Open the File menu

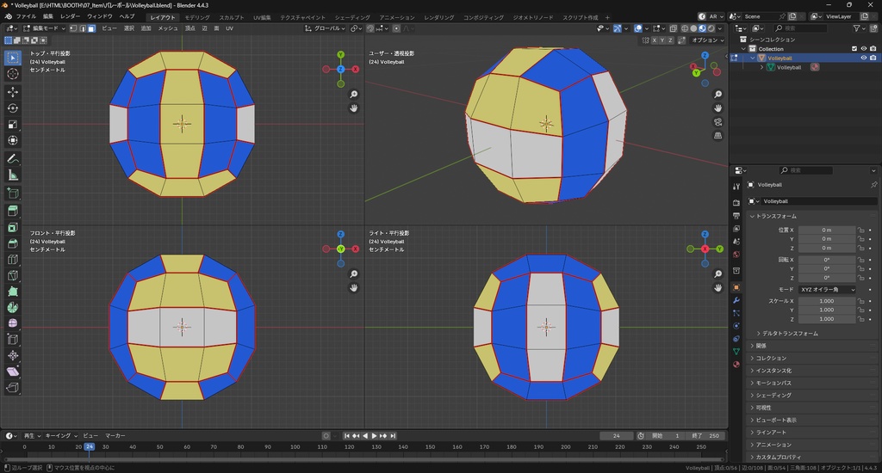26,17
